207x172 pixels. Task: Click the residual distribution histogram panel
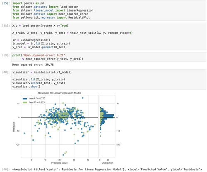[x=107, y=126]
